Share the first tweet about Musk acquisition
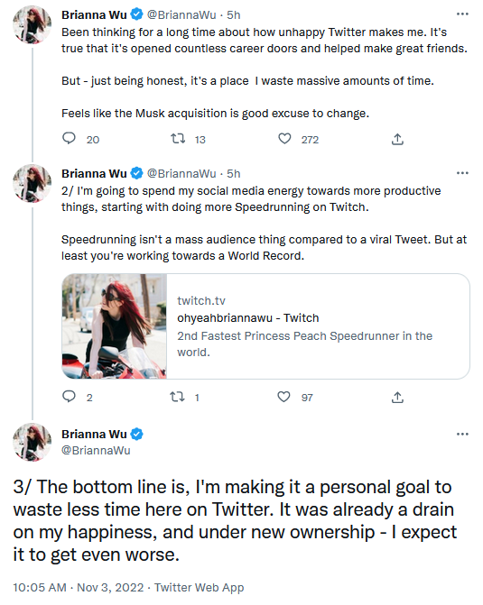 [397, 139]
